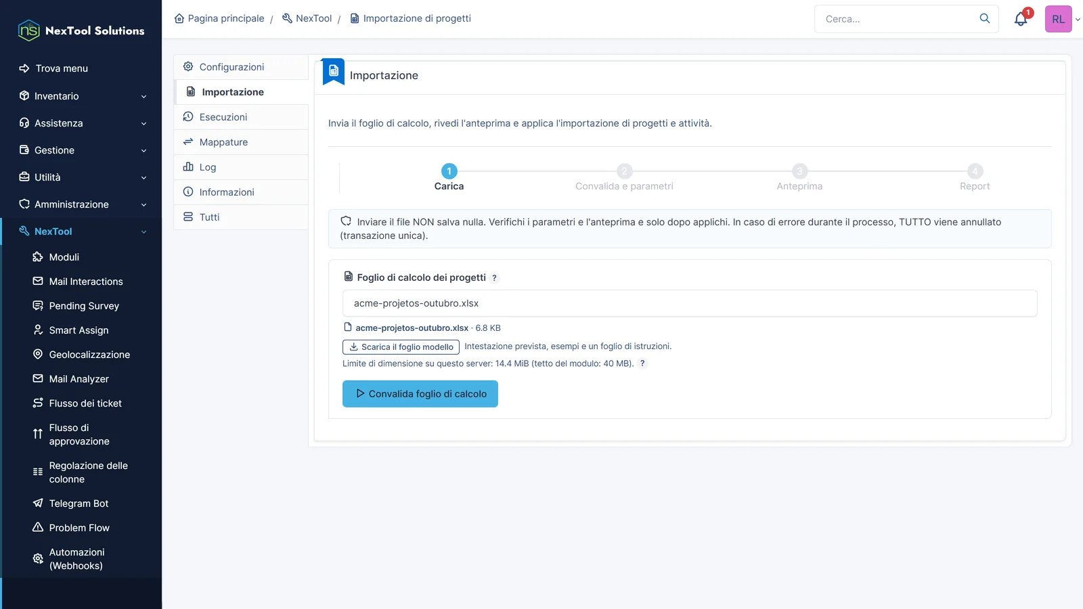The width and height of the screenshot is (1083, 609).
Task: Click the notification bell icon
Action: click(1021, 20)
